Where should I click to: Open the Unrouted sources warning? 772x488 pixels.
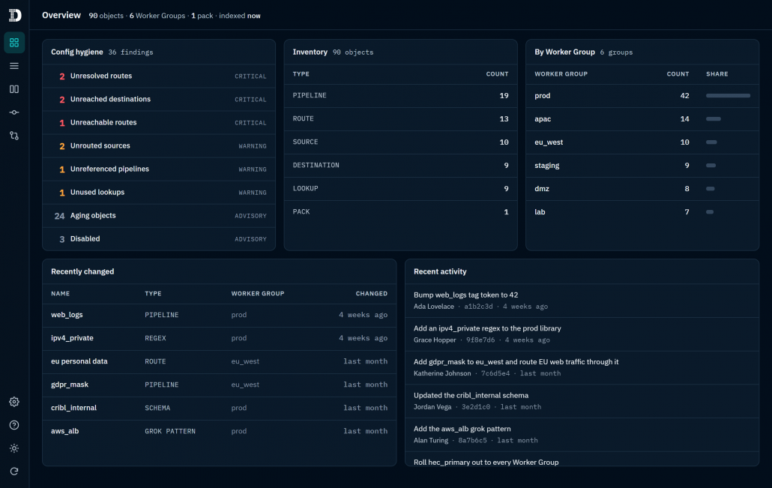click(159, 145)
